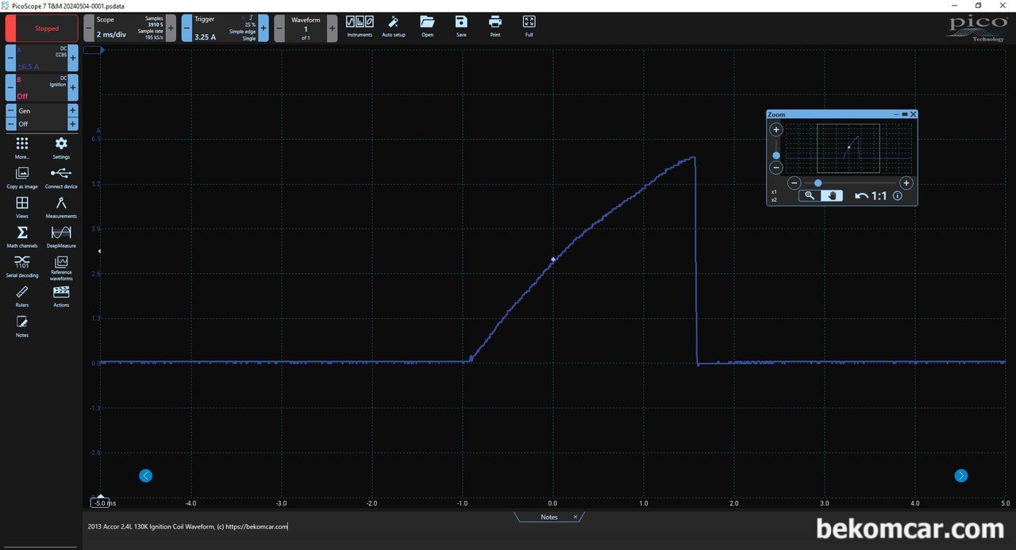Open Math channels

(22, 237)
